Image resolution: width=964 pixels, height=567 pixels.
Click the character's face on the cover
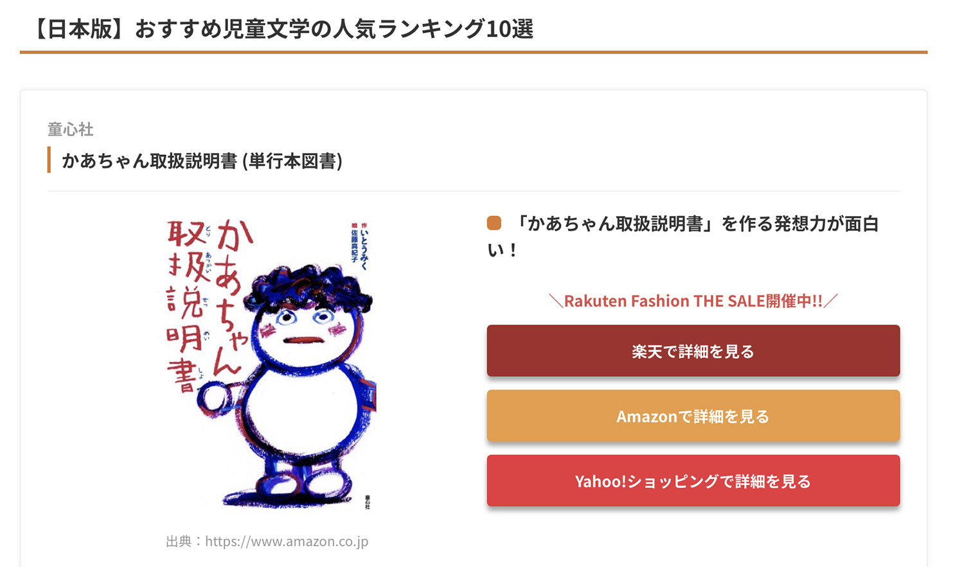coord(304,325)
